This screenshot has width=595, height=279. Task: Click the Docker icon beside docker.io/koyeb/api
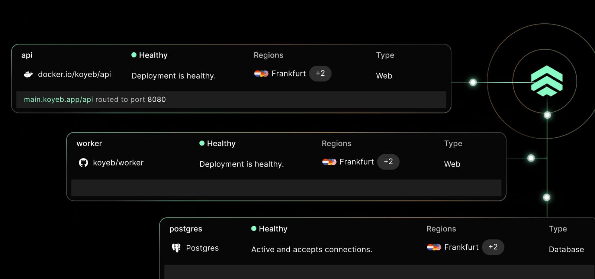click(28, 75)
